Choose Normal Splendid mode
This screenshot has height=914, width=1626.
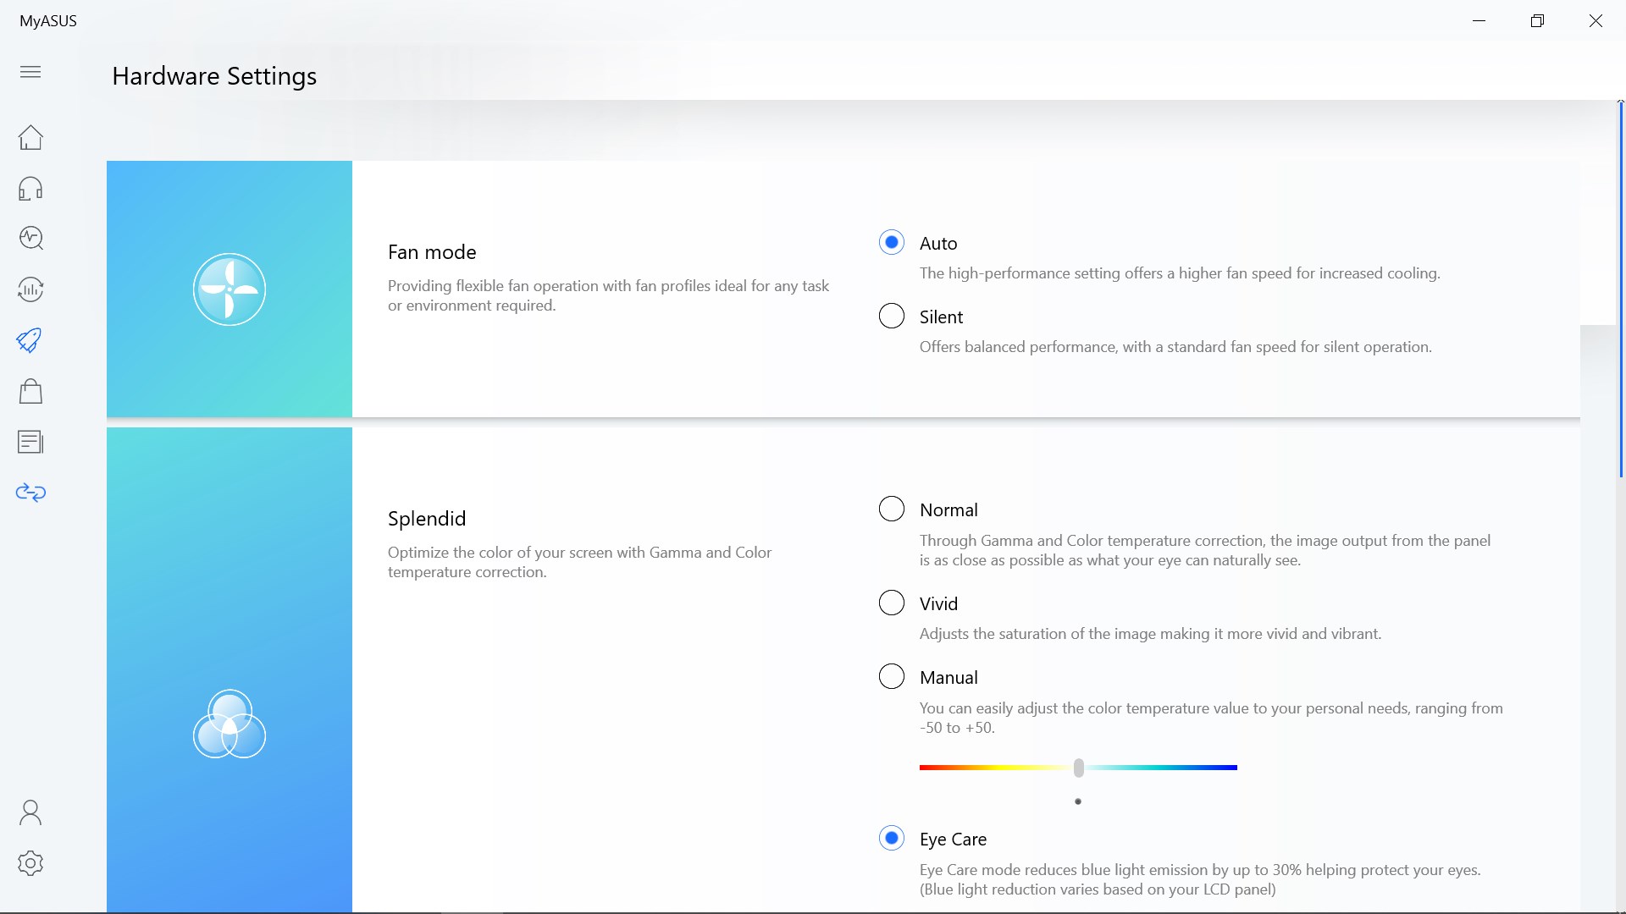point(892,509)
